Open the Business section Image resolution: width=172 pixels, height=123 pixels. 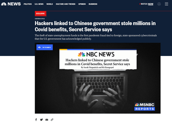pyautogui.click(x=93, y=4)
